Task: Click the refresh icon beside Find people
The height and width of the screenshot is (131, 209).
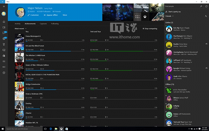Action: pyautogui.click(x=206, y=6)
